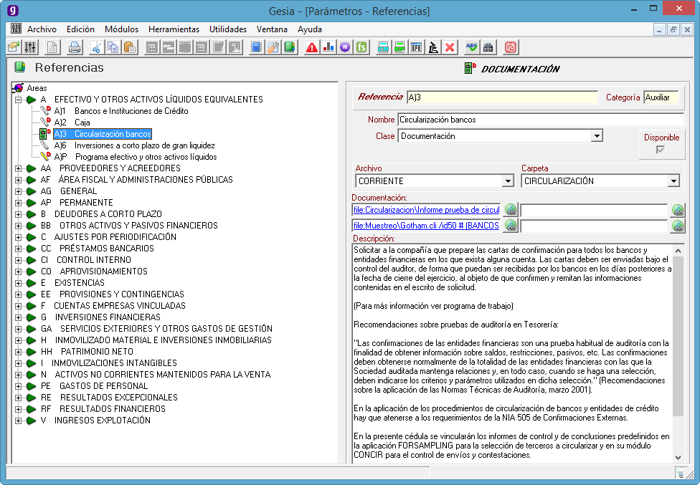Click the purple IR circle icon
The height and width of the screenshot is (485, 700).
point(345,47)
